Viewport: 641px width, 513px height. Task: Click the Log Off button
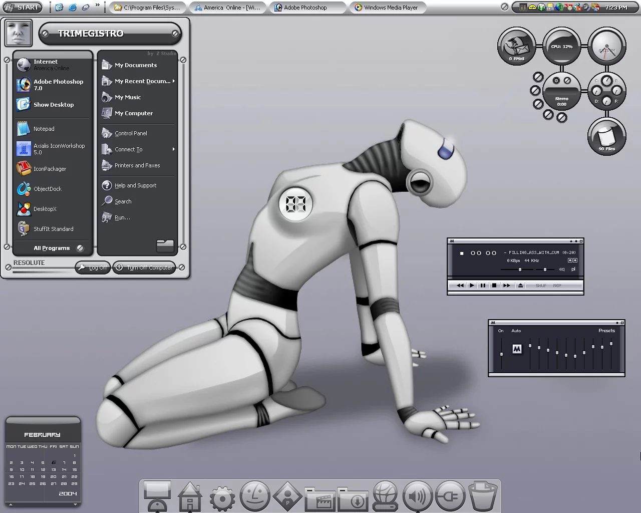(93, 268)
